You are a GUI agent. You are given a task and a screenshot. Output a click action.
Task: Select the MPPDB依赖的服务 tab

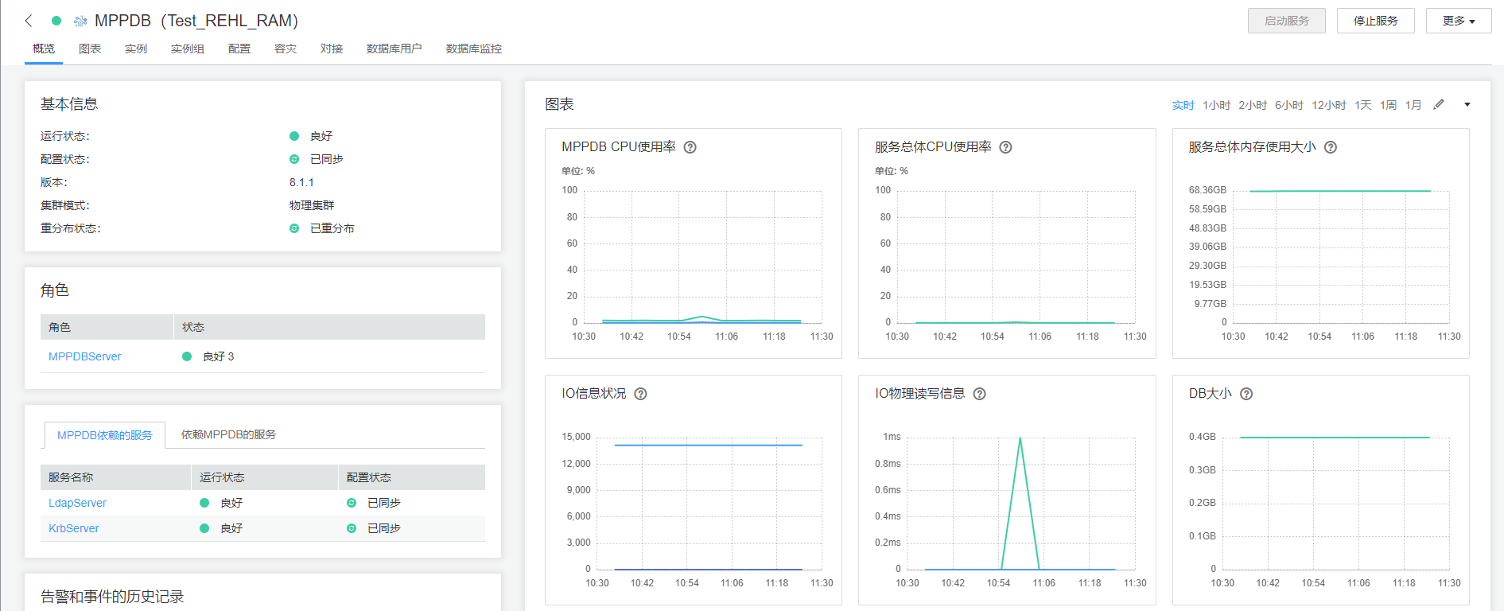(x=105, y=435)
